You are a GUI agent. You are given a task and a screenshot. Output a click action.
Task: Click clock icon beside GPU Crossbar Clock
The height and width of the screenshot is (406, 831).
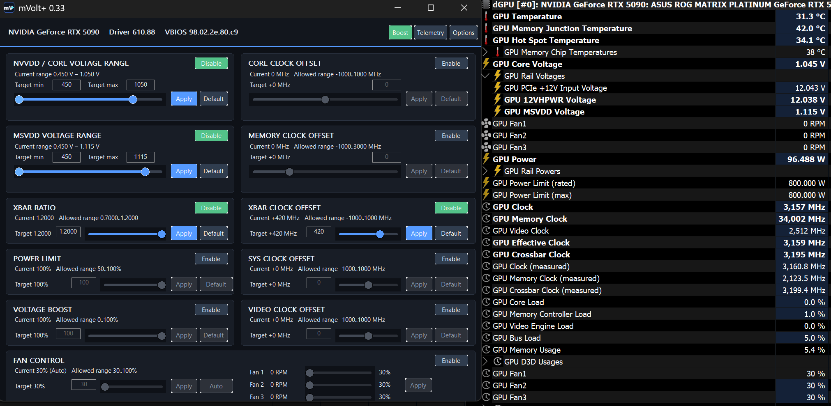[x=486, y=255]
